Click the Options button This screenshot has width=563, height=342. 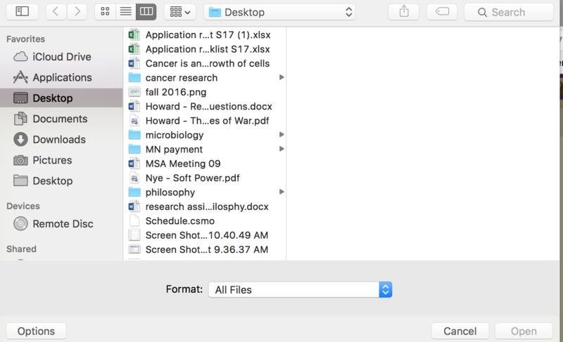tap(36, 331)
